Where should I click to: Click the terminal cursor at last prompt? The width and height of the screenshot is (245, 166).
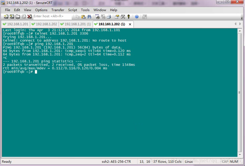(x=36, y=72)
